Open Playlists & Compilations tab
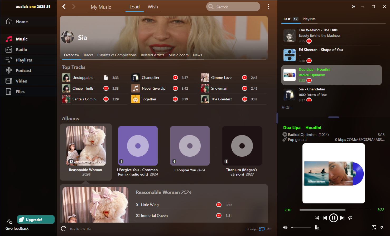Screen dimensions: 390x236 coord(117,55)
